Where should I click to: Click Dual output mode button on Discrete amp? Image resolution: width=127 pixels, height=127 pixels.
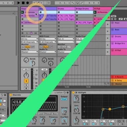pos(64,99)
